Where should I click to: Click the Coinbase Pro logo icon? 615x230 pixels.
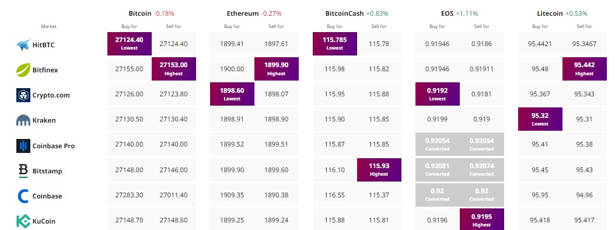[23, 145]
